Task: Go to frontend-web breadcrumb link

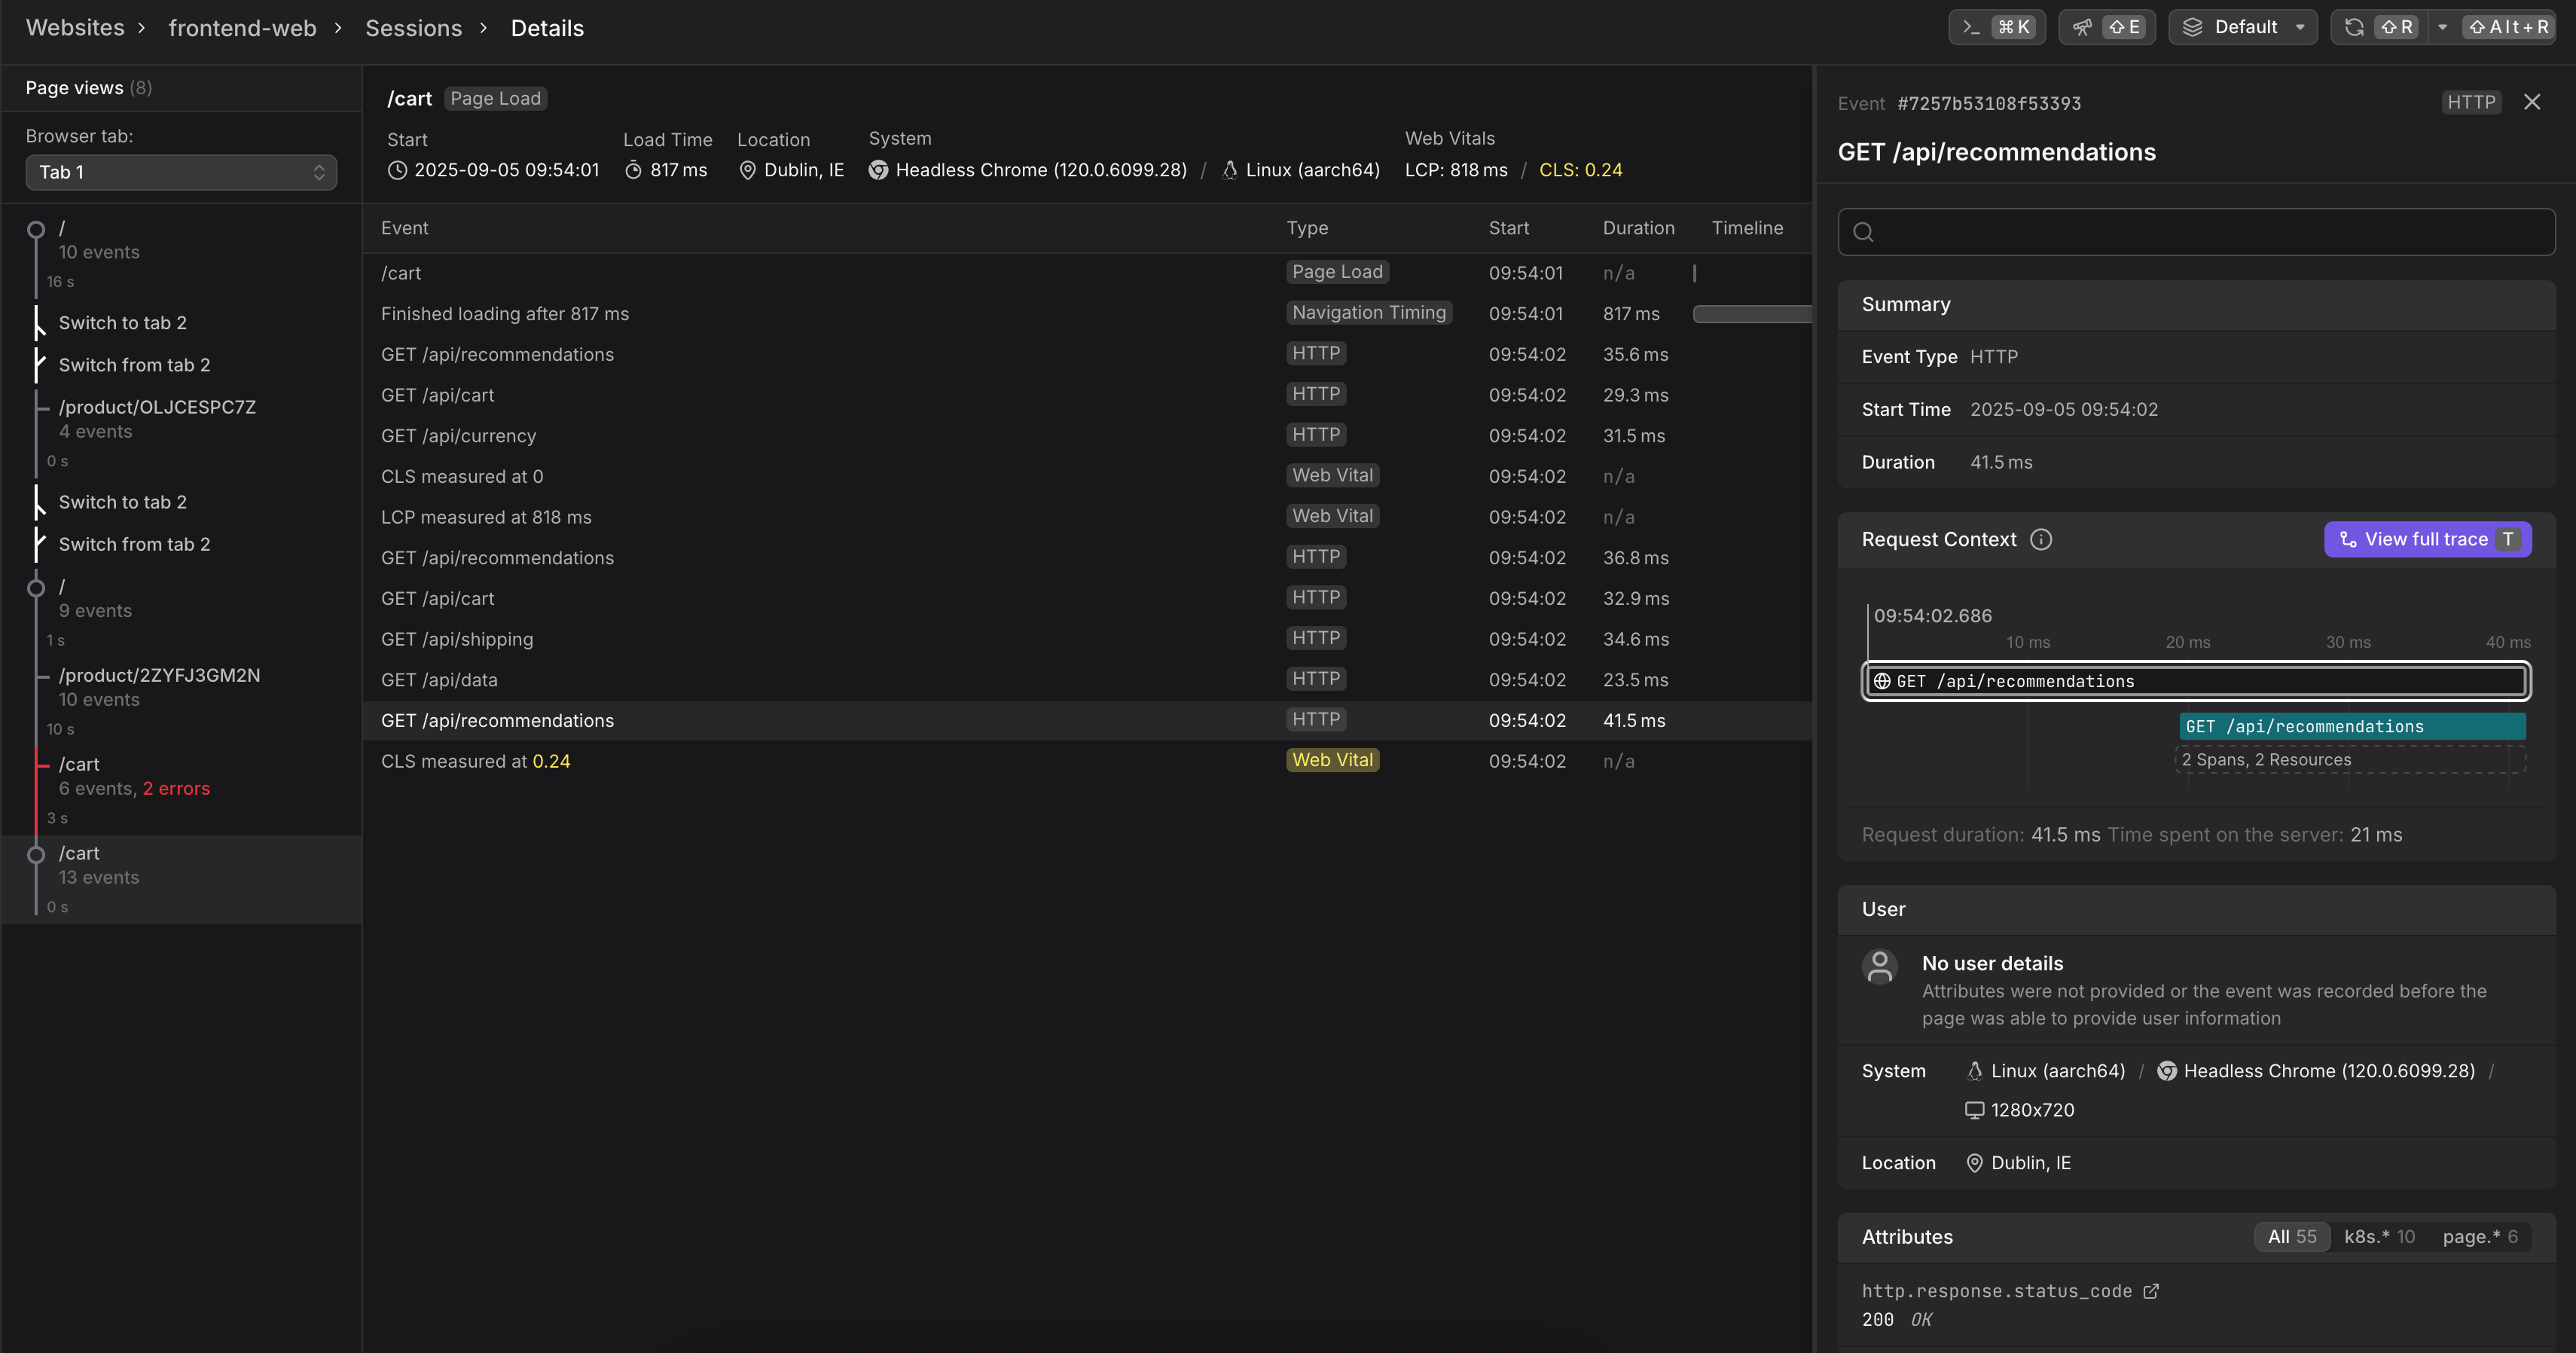Action: (x=242, y=28)
